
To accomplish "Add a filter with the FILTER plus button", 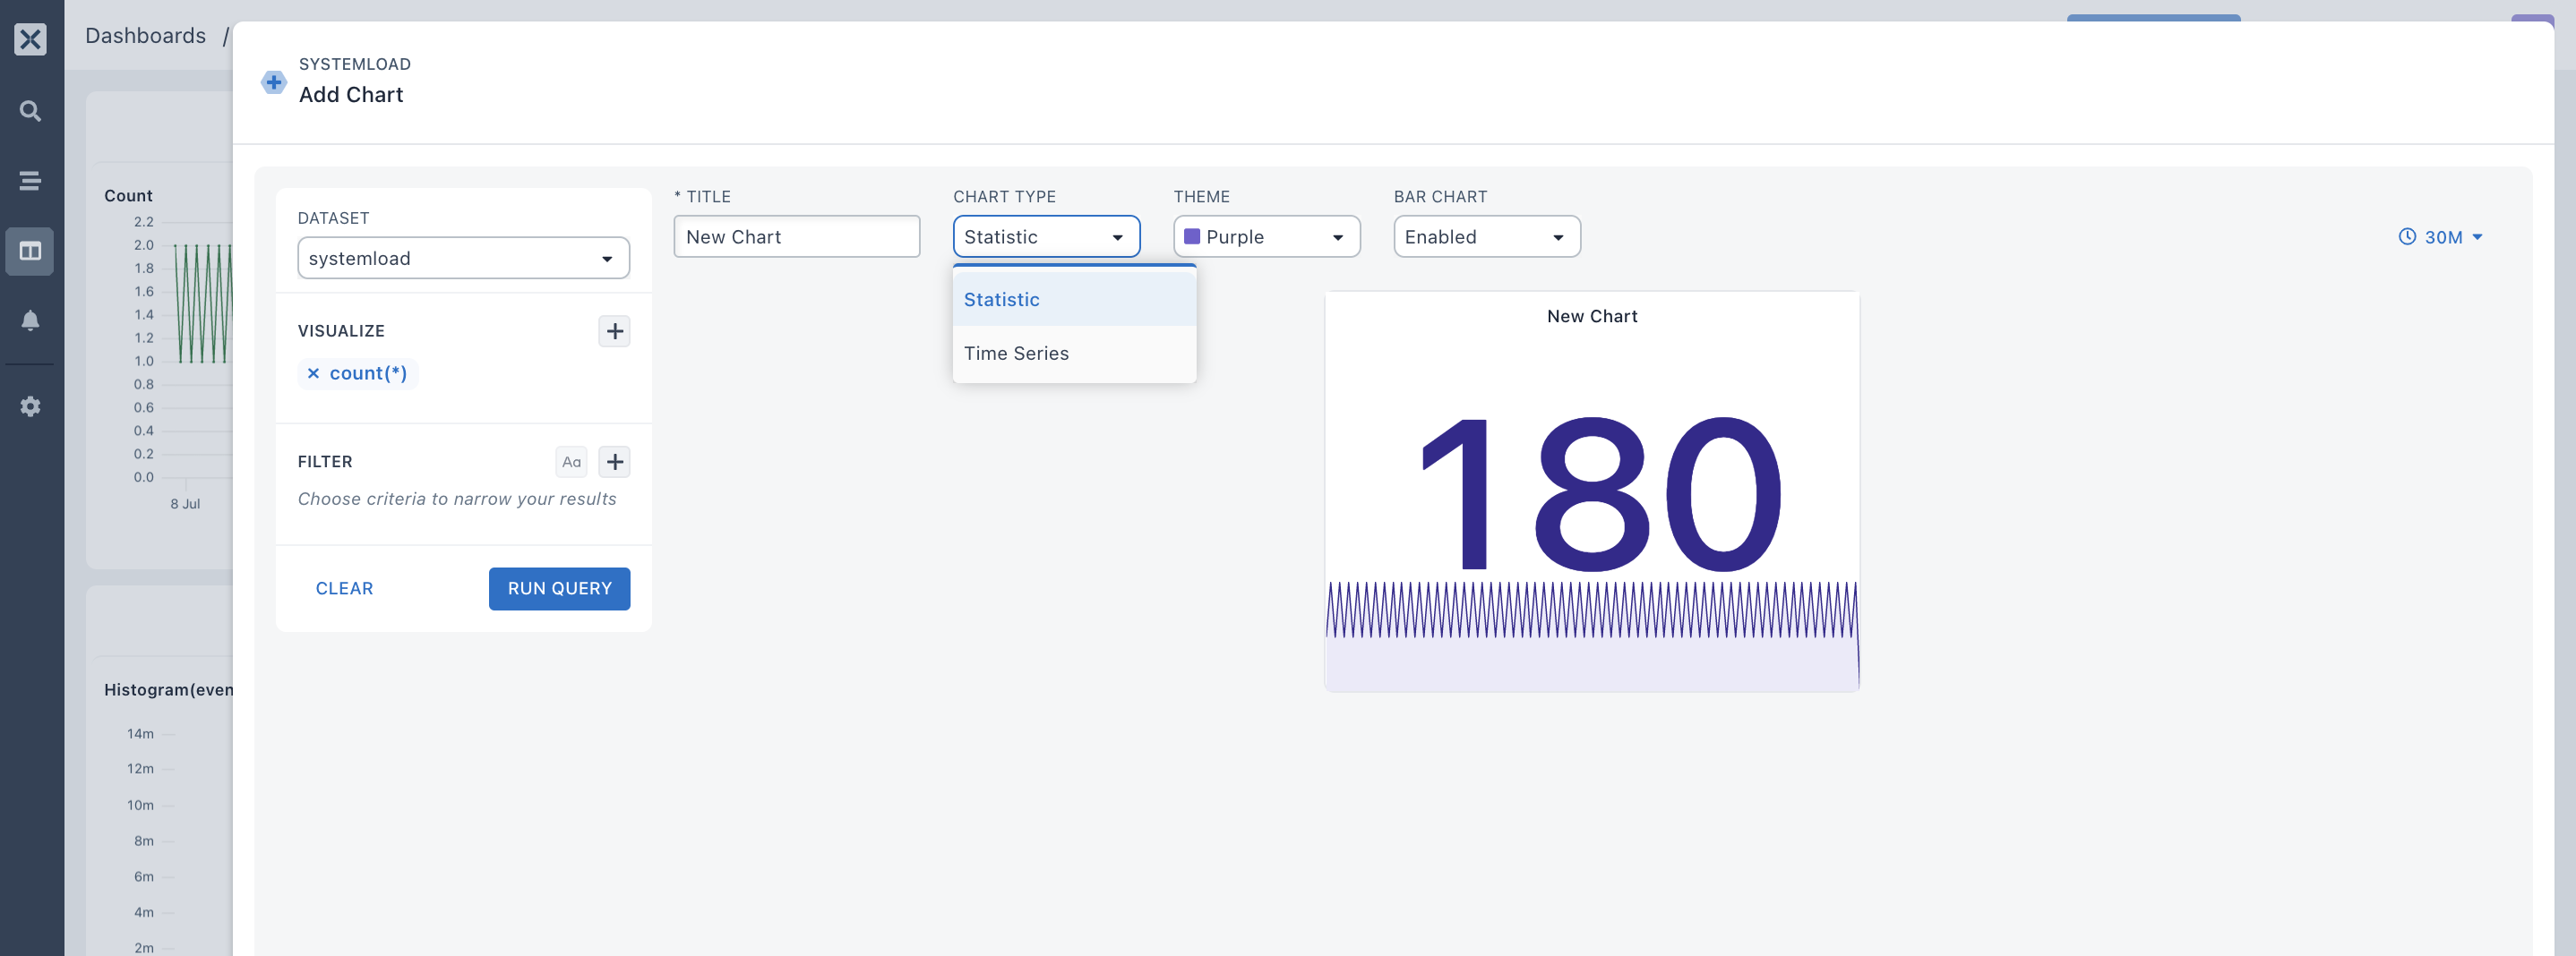I will 615,462.
